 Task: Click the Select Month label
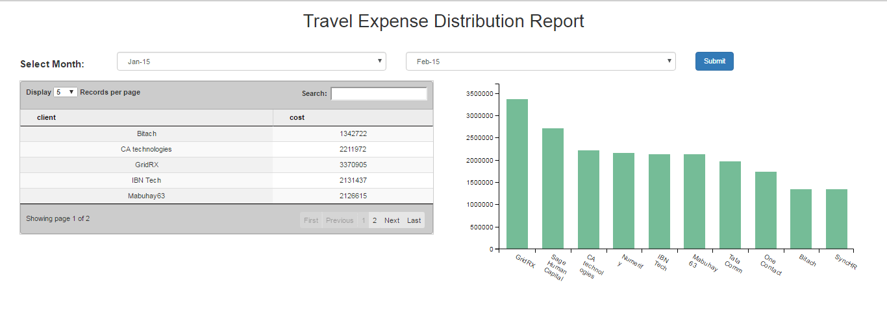(x=52, y=64)
